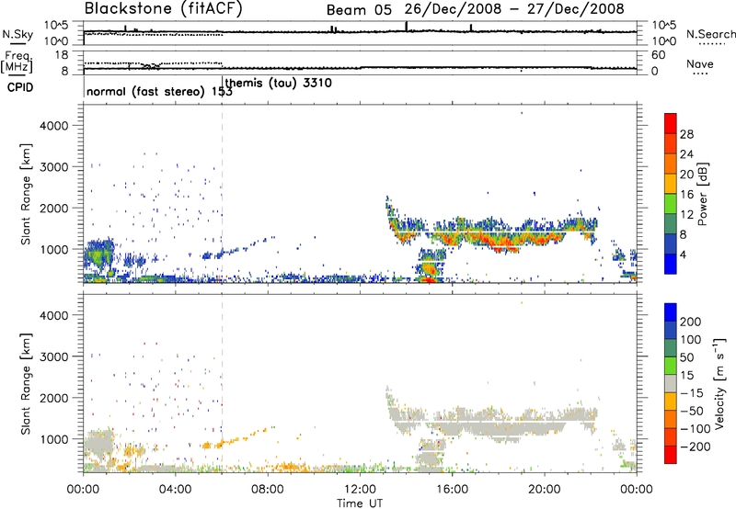Viewport: 736px width, 509px height.
Task: Click the "Velocity [m s-1]" colorbar title
Action: (719, 383)
